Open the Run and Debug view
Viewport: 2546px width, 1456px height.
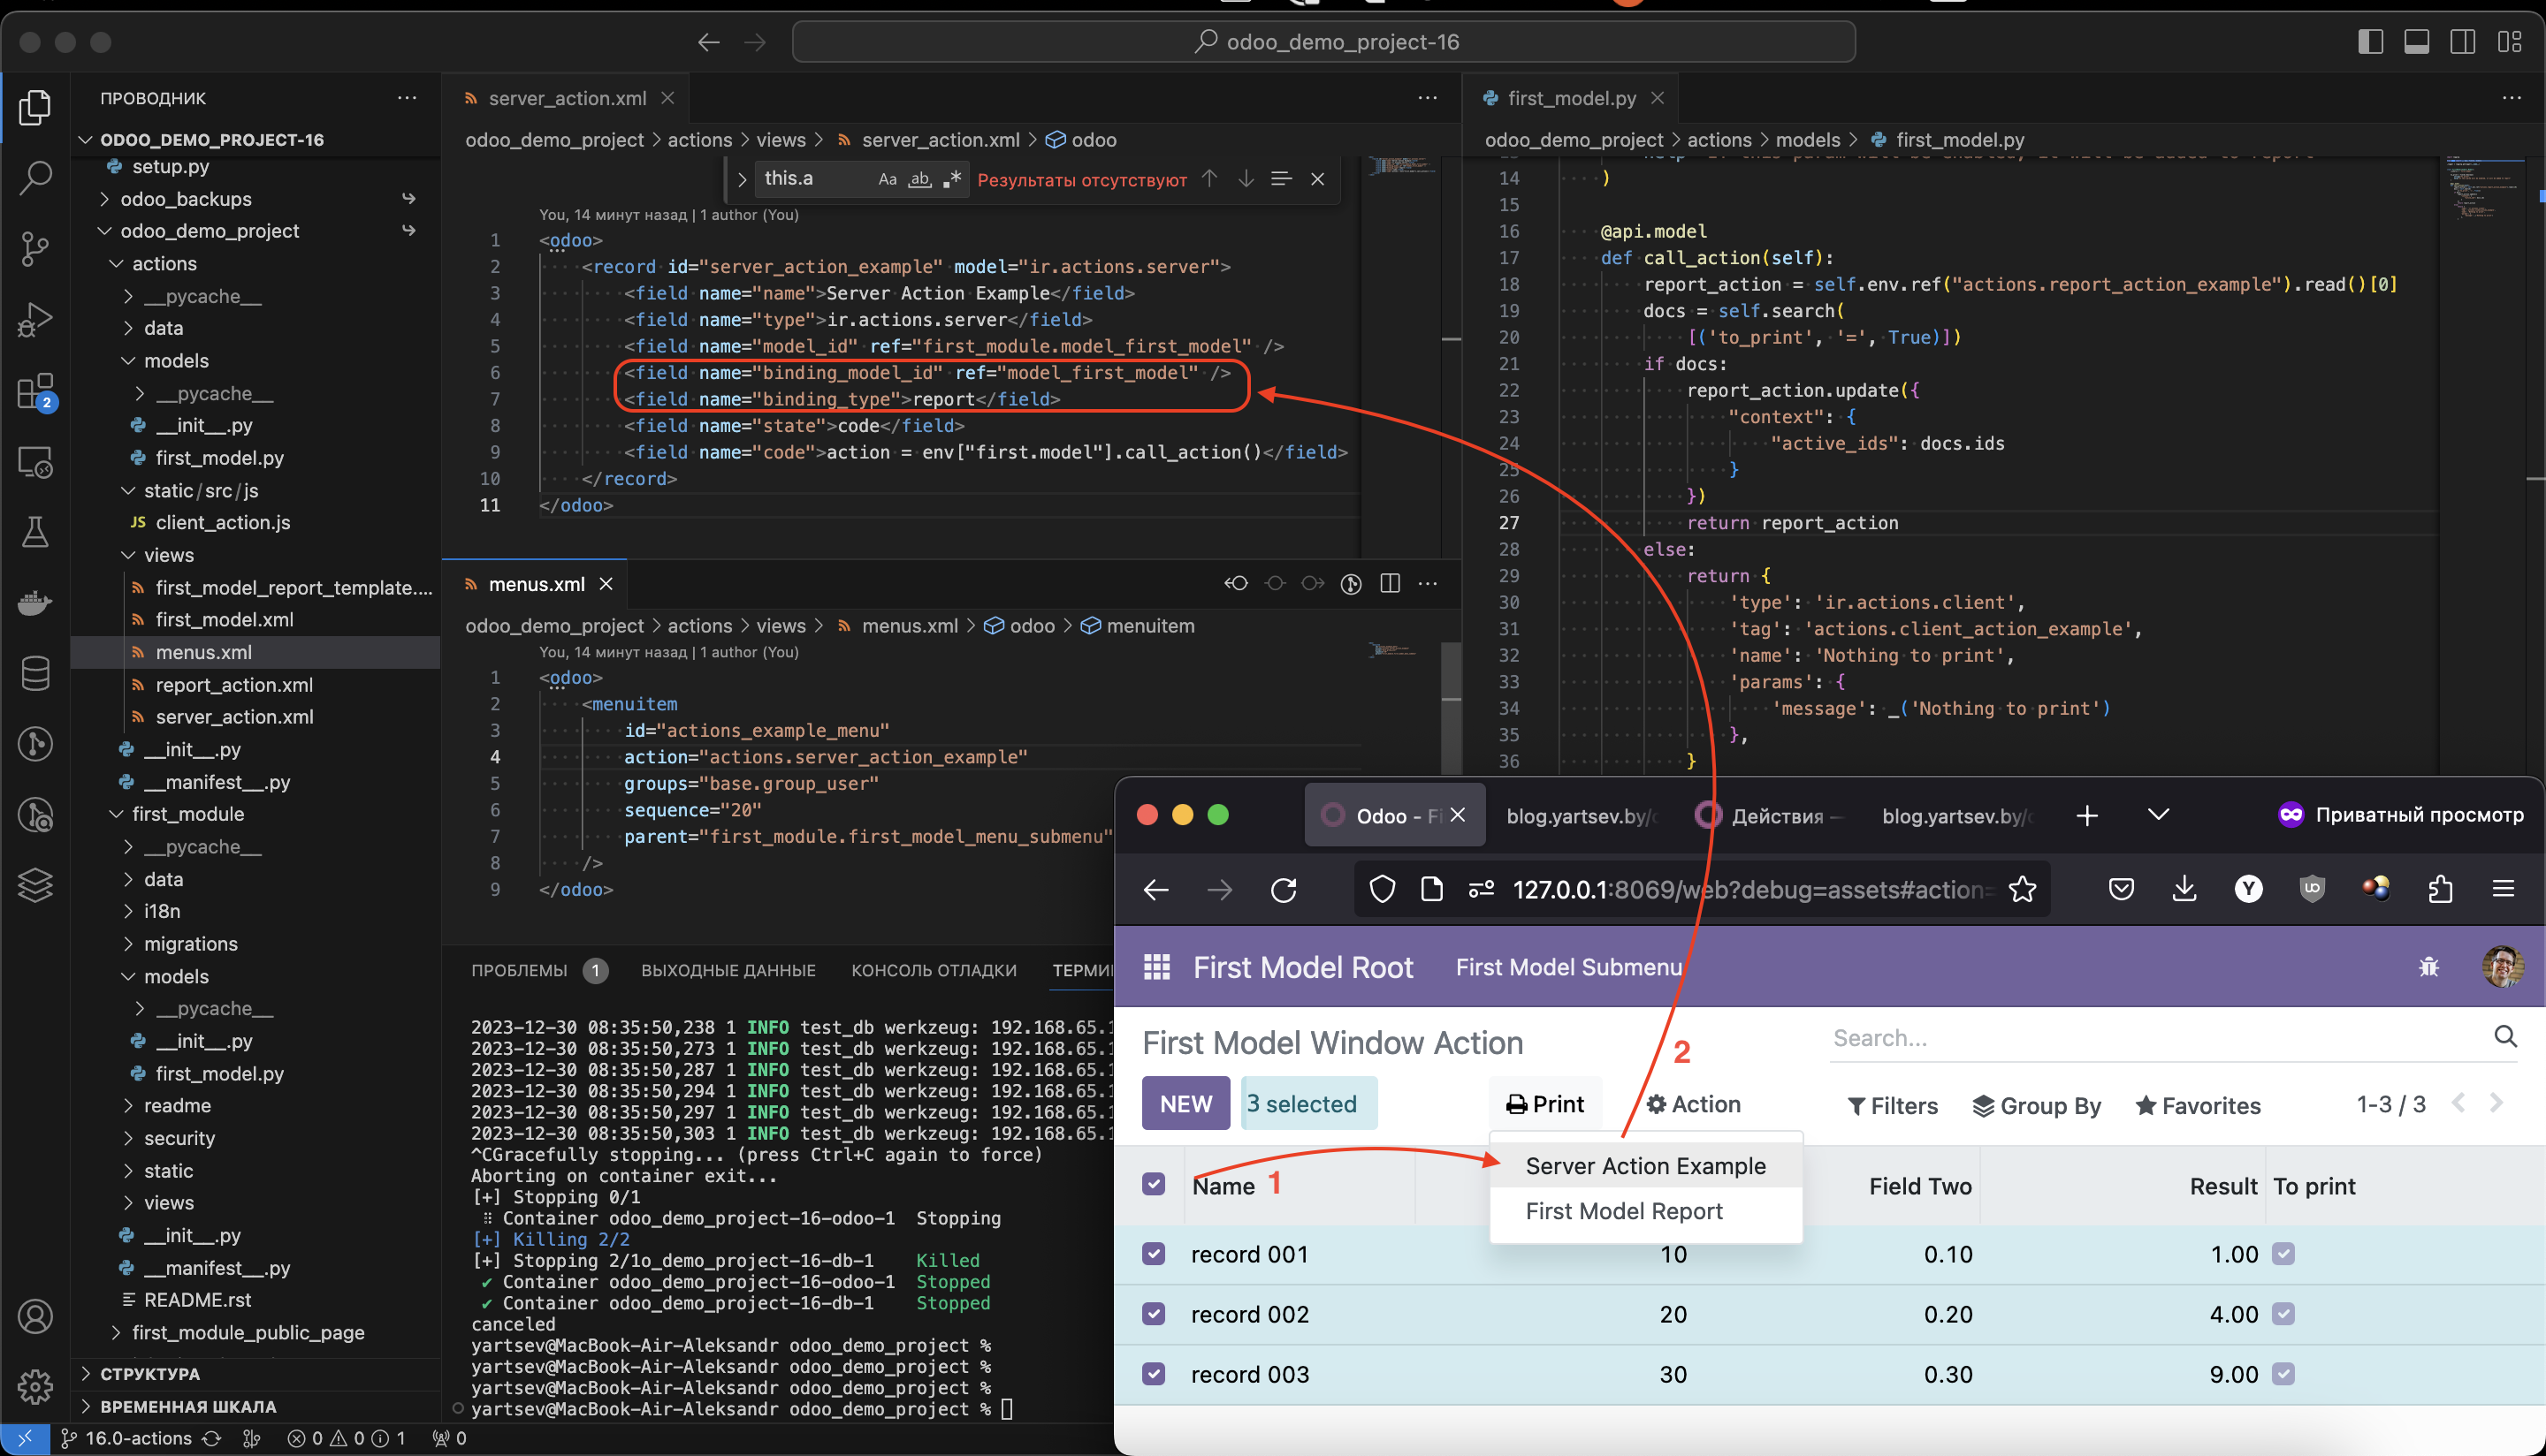click(x=35, y=320)
